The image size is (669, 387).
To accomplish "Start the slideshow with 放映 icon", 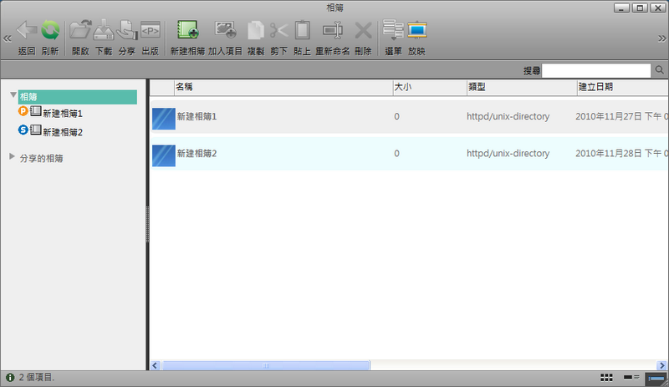I will click(416, 32).
